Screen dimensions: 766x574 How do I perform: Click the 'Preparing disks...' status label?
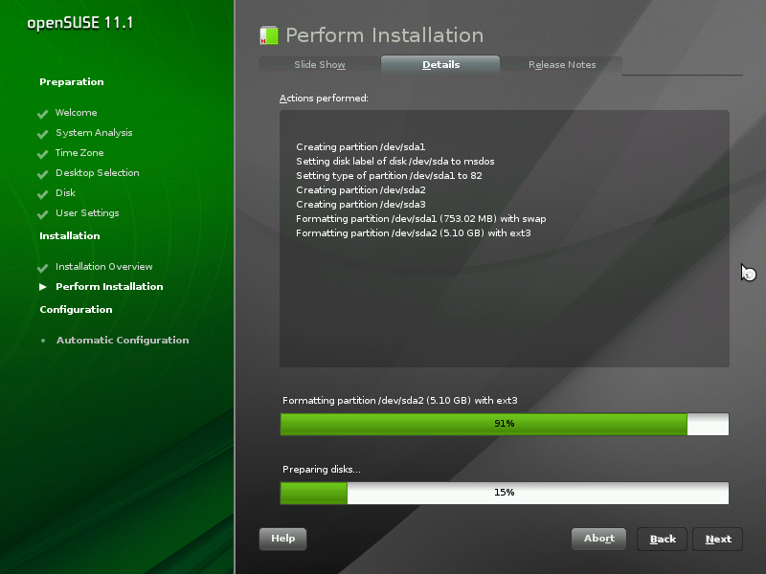click(322, 470)
